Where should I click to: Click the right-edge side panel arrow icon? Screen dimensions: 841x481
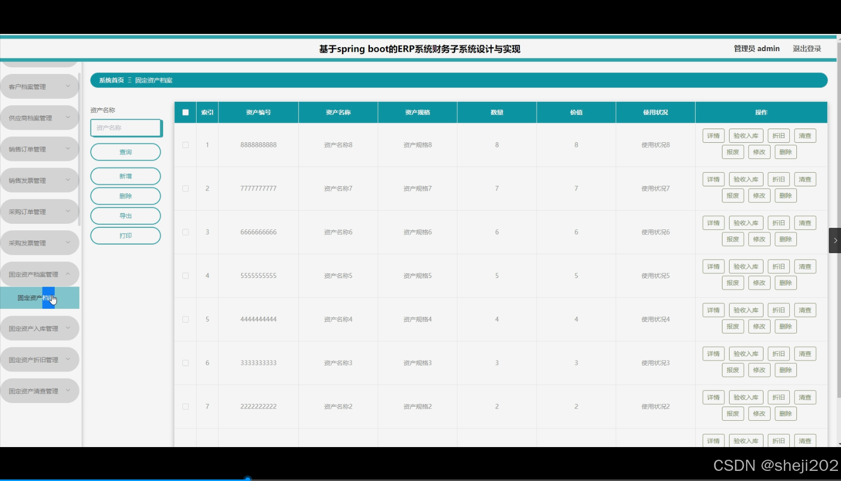click(835, 240)
